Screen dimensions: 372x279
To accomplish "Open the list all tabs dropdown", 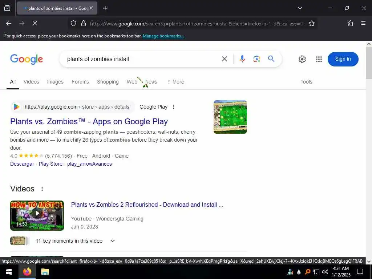I will (300, 8).
